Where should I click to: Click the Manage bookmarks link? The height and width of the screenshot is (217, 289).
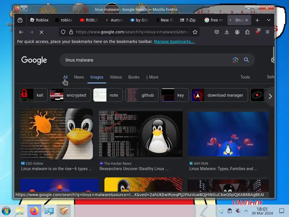pos(174,42)
